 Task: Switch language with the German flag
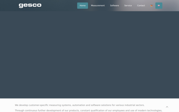pyautogui.click(x=151, y=6)
